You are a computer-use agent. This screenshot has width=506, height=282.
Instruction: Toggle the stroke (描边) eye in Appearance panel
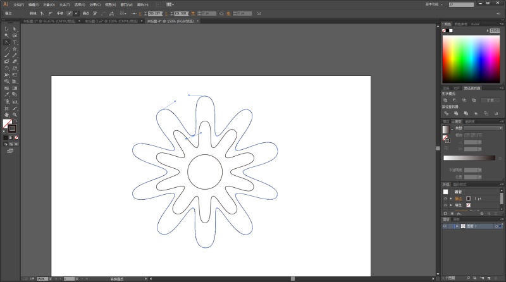445,199
